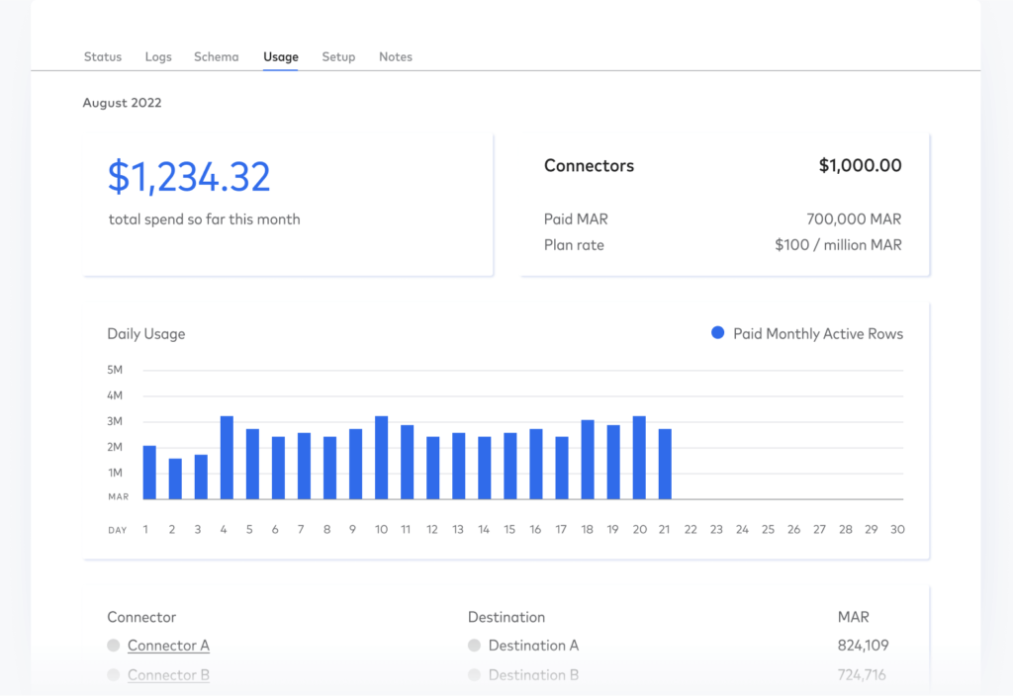Go to the Schema tab
The image size is (1013, 696).
pos(216,57)
